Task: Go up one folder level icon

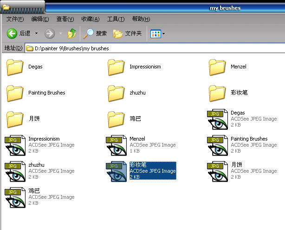Action: (x=72, y=34)
